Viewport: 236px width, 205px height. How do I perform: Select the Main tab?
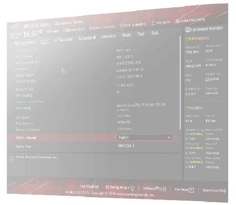(44, 41)
